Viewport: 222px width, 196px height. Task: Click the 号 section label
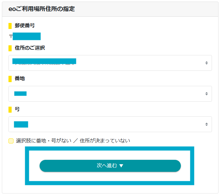17,109
